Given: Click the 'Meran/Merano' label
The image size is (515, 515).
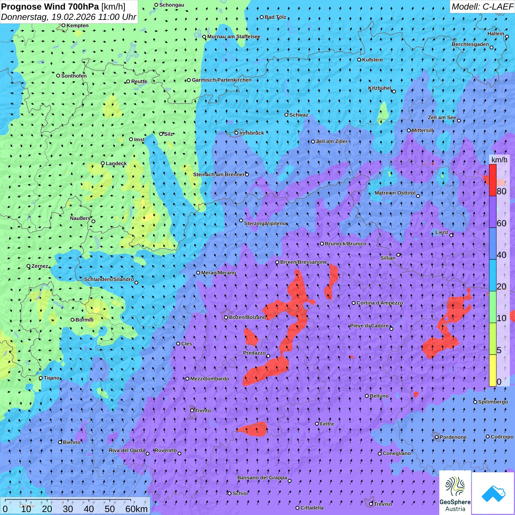Looking at the screenshot, I should (219, 273).
